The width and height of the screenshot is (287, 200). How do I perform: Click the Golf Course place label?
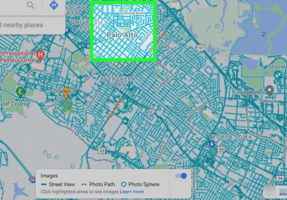click(15, 104)
